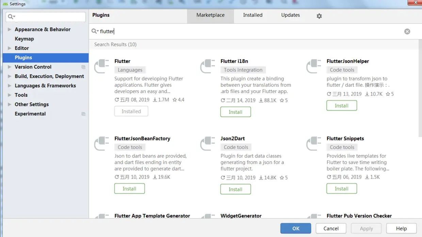Click project-level icon next to Experimental
Image resolution: width=422 pixels, height=237 pixels.
click(83, 114)
